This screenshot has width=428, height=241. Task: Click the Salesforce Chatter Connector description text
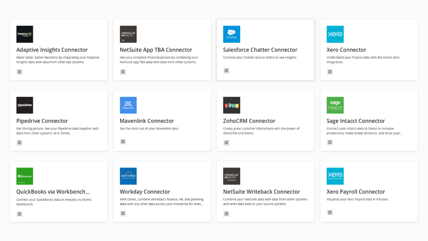(x=260, y=57)
